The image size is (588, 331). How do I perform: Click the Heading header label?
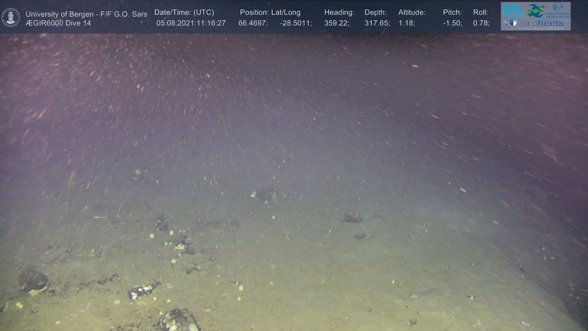[x=339, y=12]
